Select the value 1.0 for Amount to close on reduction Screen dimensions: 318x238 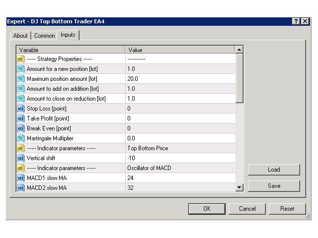[131, 99]
